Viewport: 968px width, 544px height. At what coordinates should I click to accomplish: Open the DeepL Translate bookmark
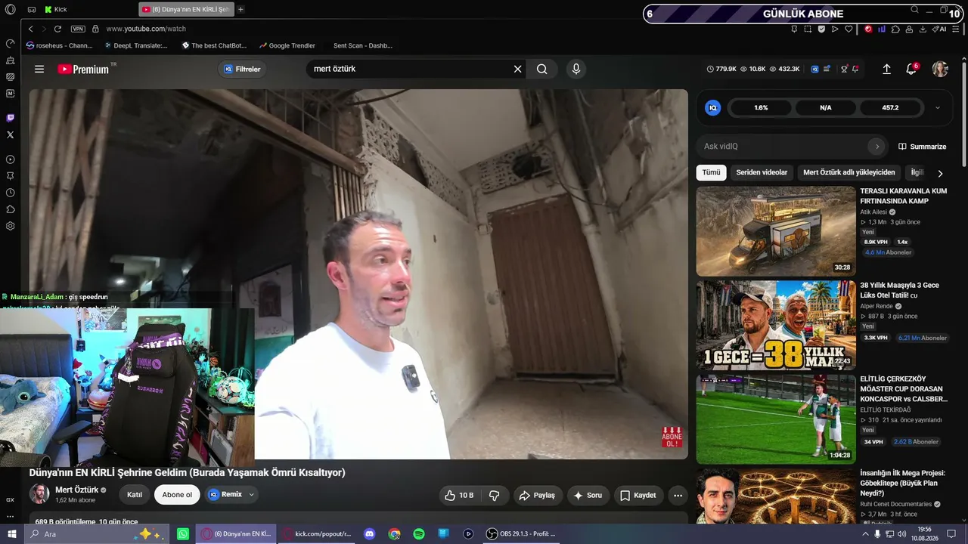136,45
